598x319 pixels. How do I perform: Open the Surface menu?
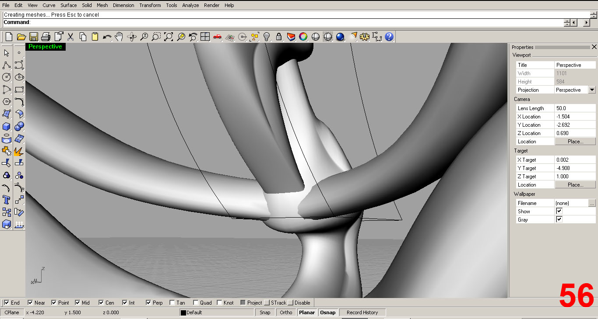[x=69, y=5]
